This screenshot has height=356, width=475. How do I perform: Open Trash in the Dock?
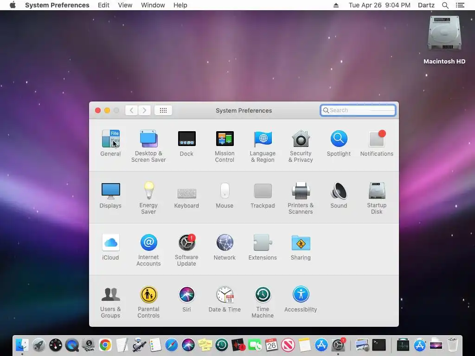click(453, 345)
